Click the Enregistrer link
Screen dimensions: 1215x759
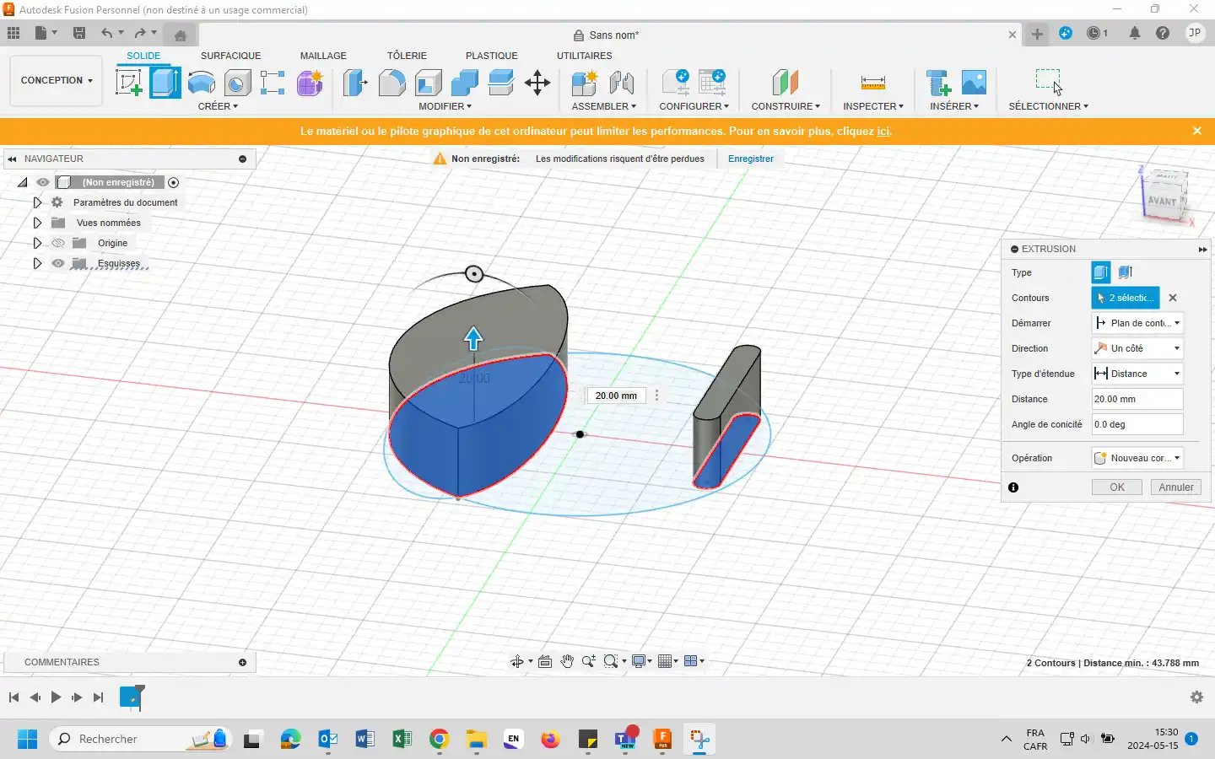tap(751, 159)
